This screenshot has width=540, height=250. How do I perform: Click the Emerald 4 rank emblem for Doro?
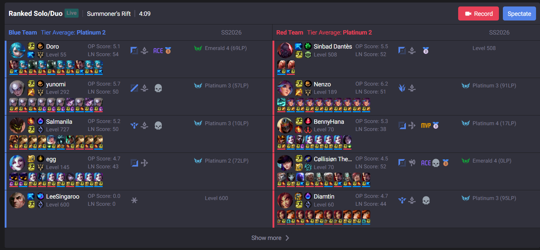[x=198, y=48]
